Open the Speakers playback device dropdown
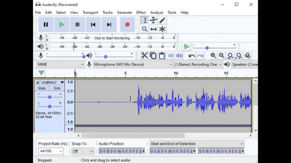291x163 pixels. click(245, 65)
